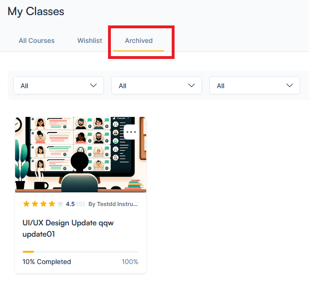Click the second gold rating star
The image size is (309, 281).
tap(35, 204)
